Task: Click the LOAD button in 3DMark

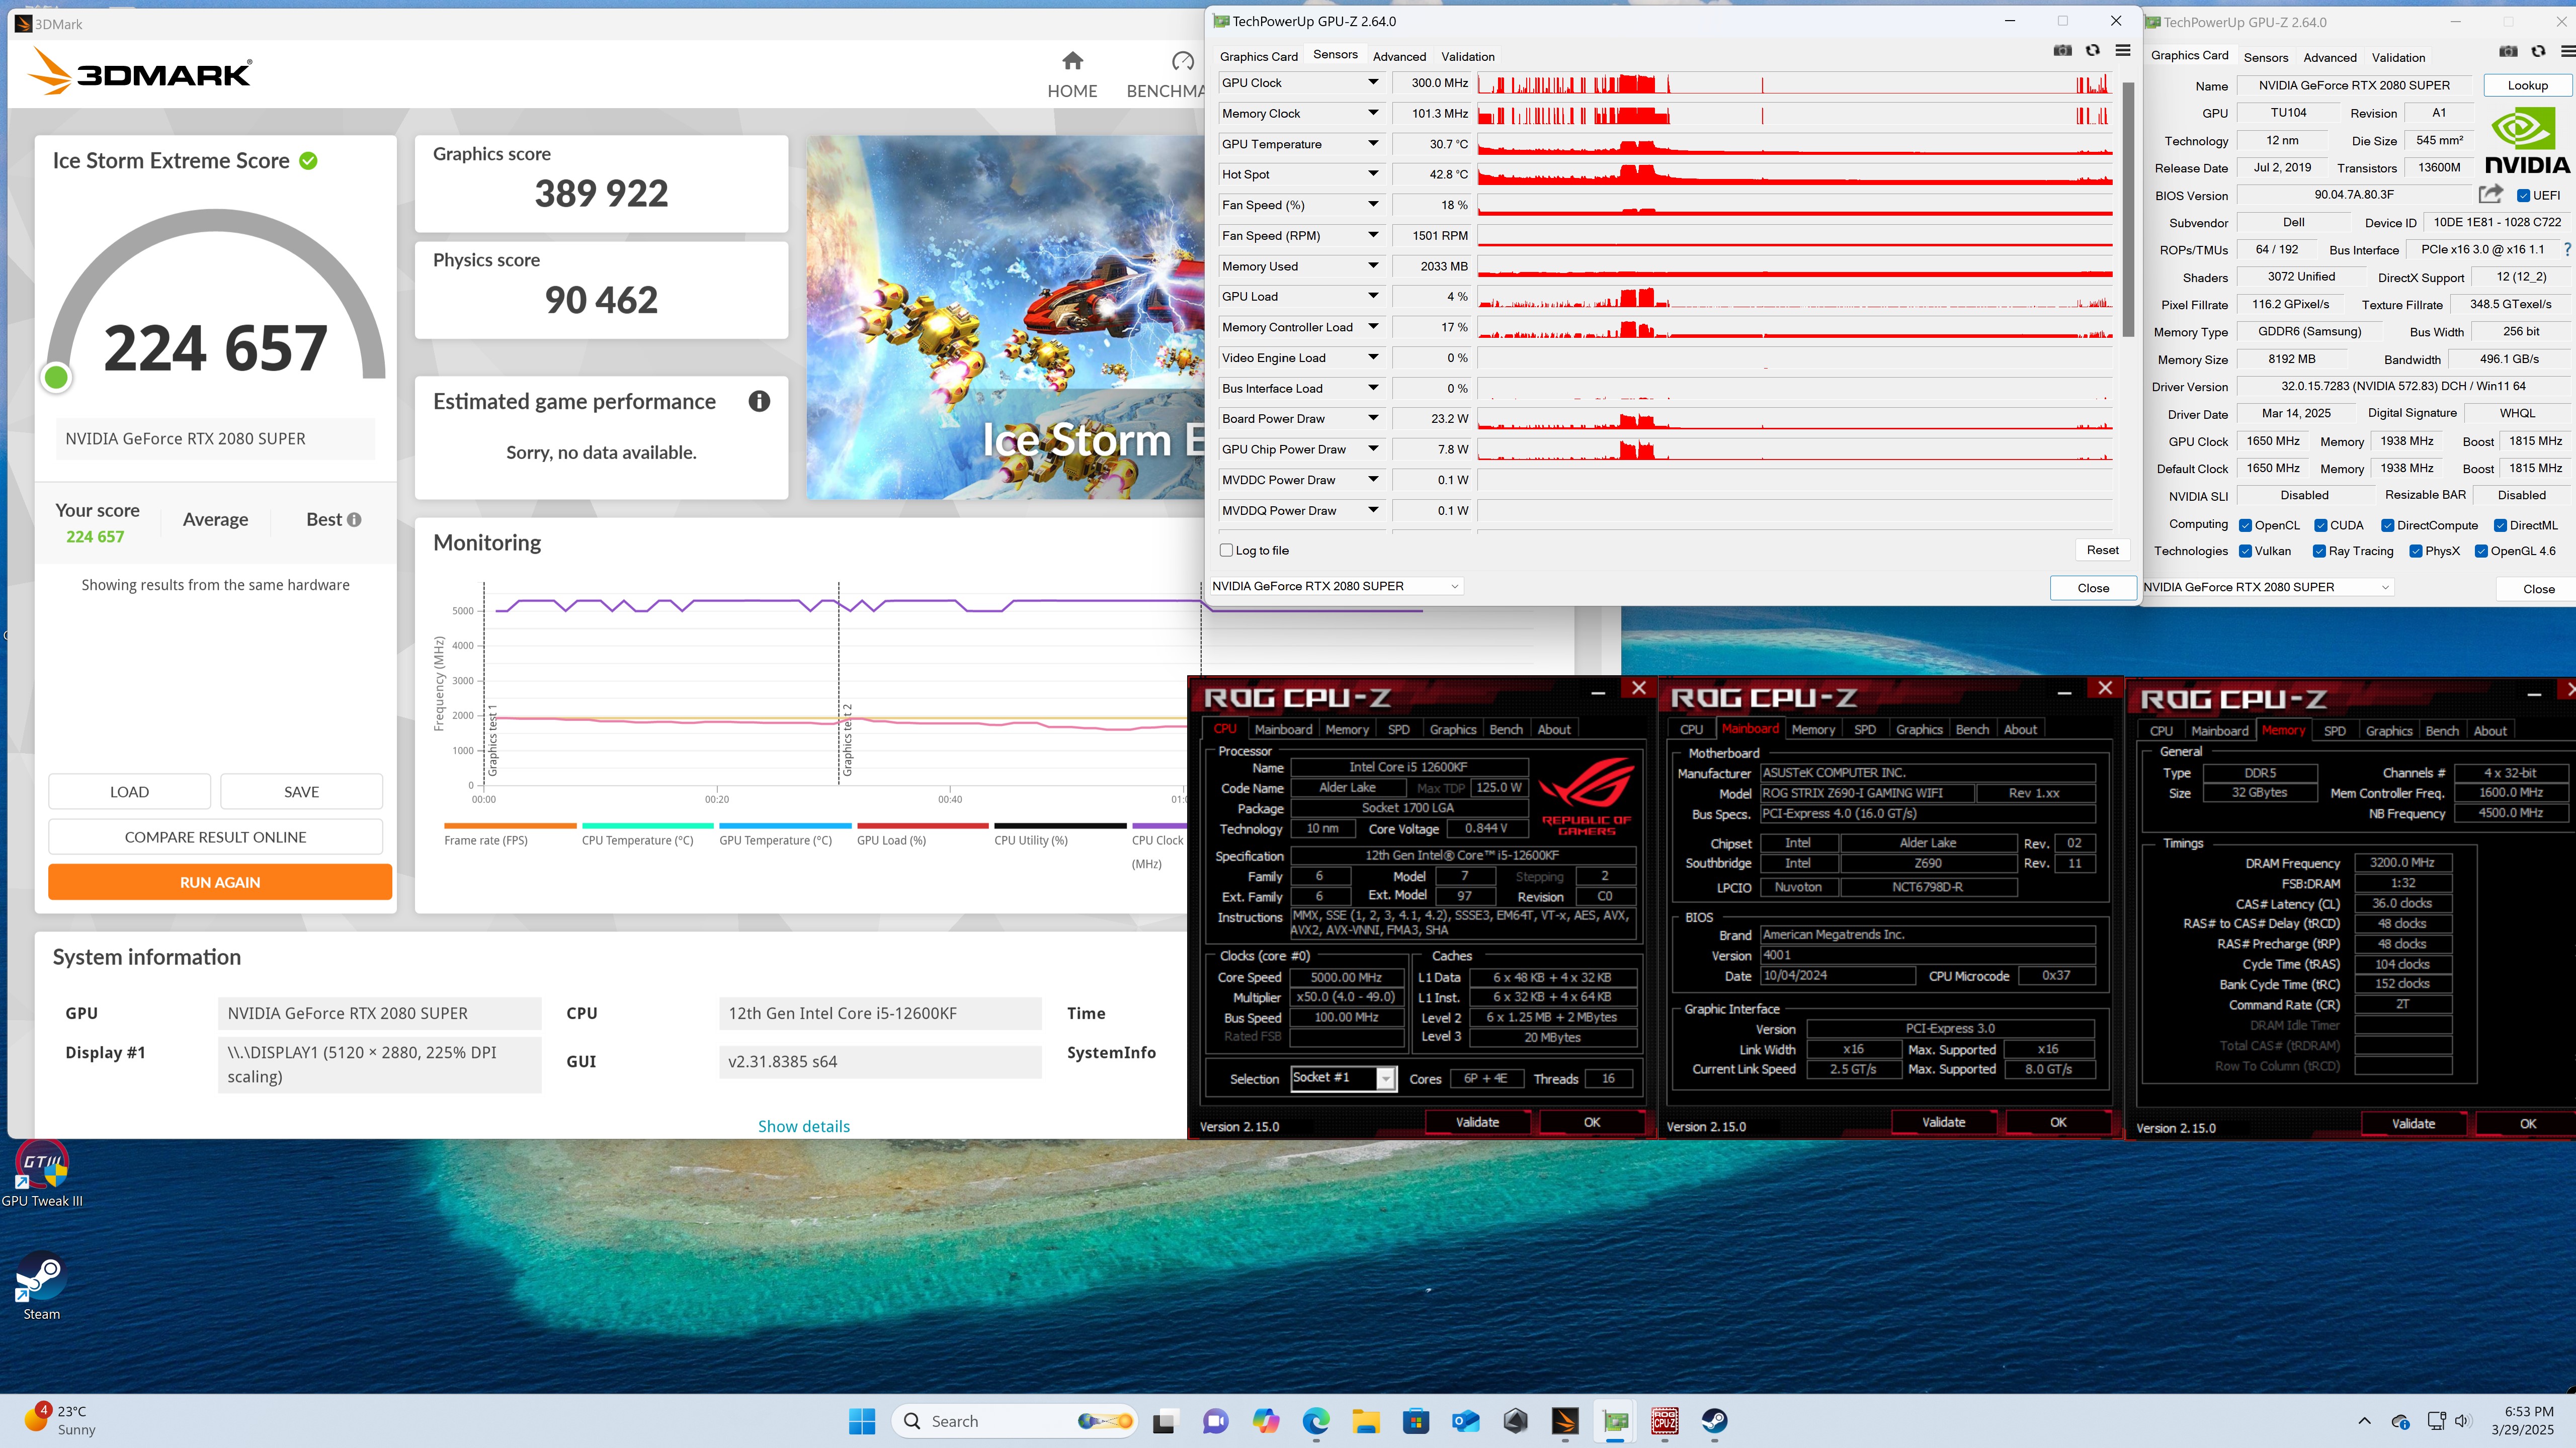Action: pyautogui.click(x=129, y=791)
